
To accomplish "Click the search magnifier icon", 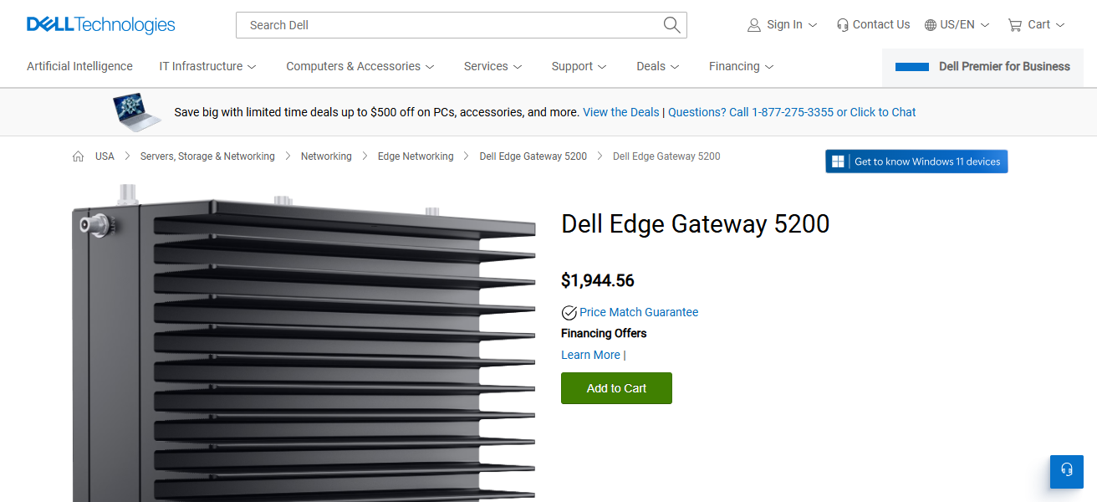I will (x=671, y=25).
